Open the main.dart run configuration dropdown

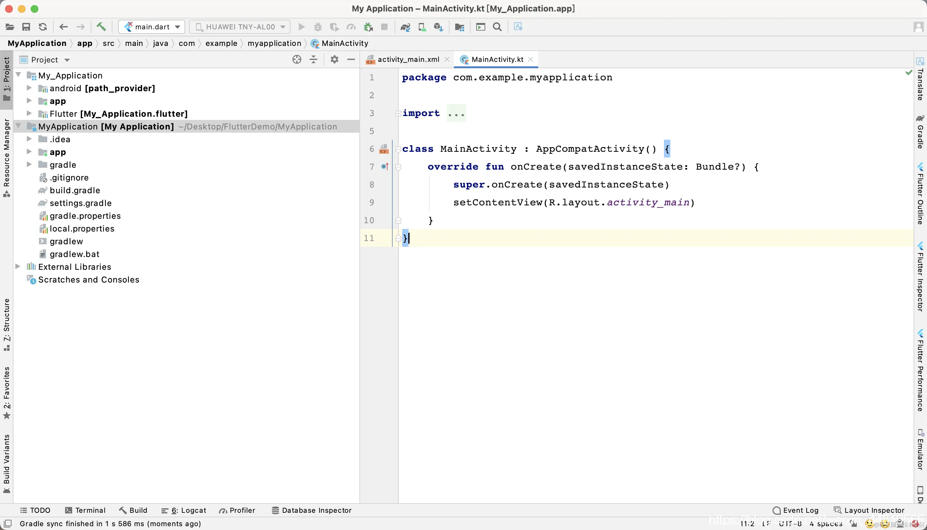tap(152, 27)
